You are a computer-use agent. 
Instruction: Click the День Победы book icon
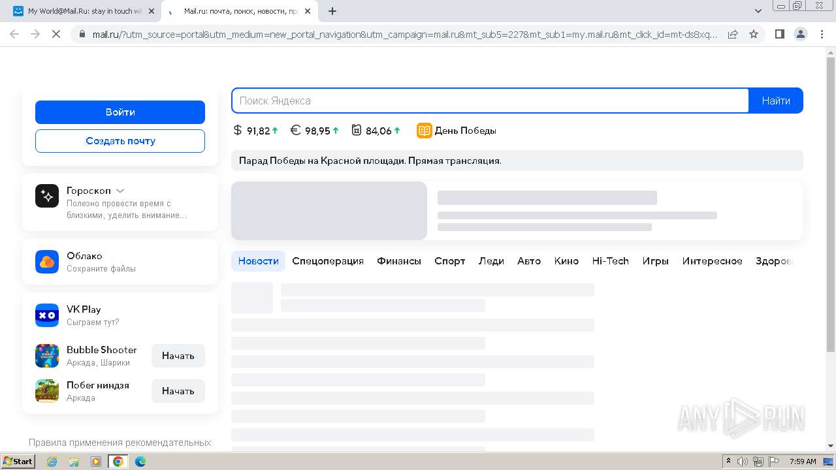pyautogui.click(x=425, y=131)
